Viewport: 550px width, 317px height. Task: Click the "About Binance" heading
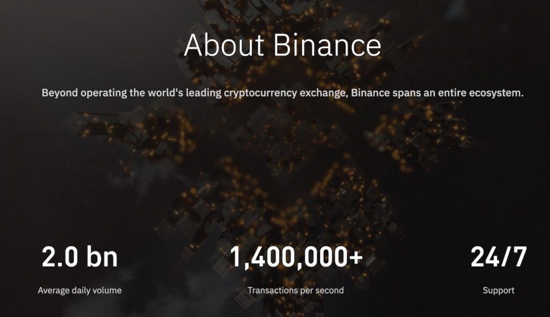(283, 45)
